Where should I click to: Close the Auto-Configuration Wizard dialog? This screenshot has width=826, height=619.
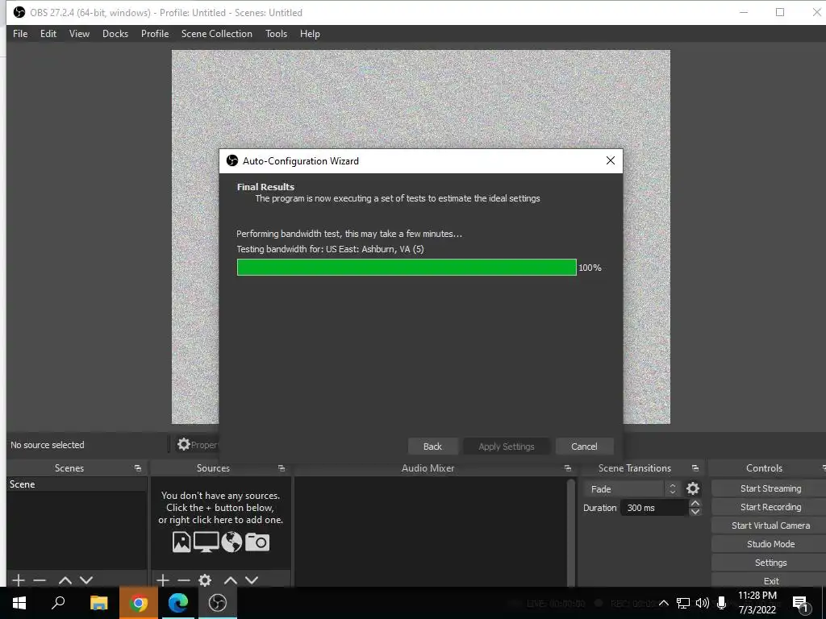tap(610, 160)
